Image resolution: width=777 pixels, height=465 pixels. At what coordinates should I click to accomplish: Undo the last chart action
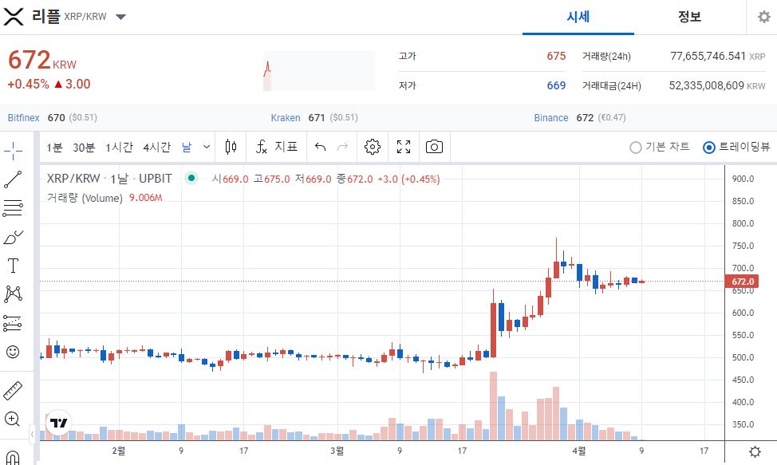pyautogui.click(x=321, y=147)
